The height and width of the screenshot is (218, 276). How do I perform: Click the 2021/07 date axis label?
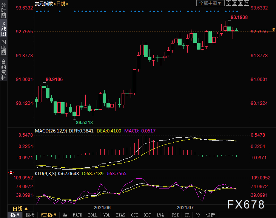tap(185, 208)
